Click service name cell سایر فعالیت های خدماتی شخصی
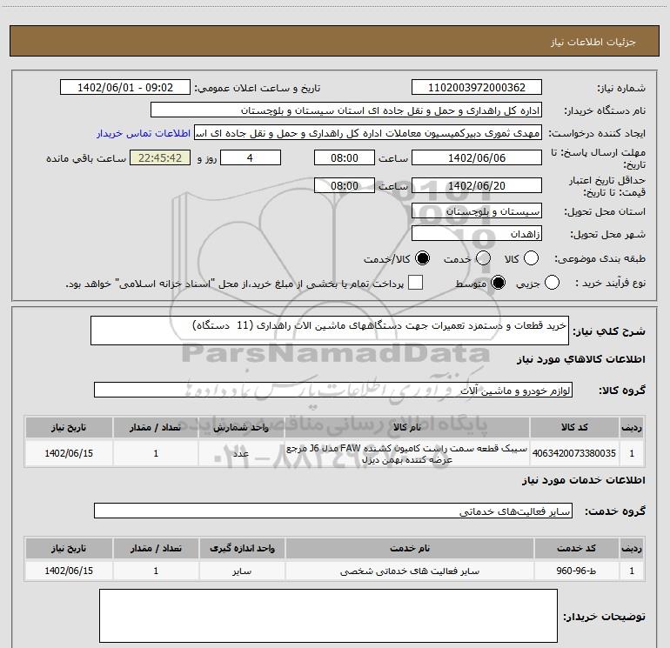The image size is (670, 648). click(410, 571)
